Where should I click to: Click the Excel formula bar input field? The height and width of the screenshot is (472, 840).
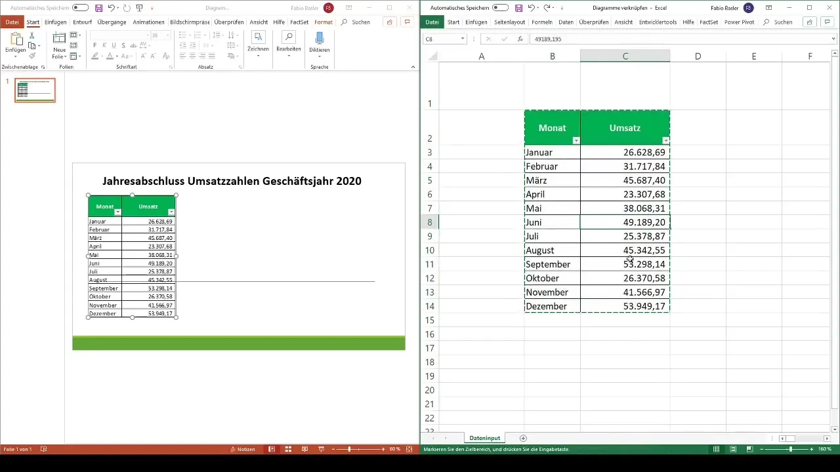tap(679, 39)
